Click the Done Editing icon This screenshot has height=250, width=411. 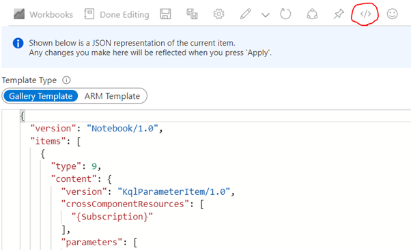tap(89, 14)
